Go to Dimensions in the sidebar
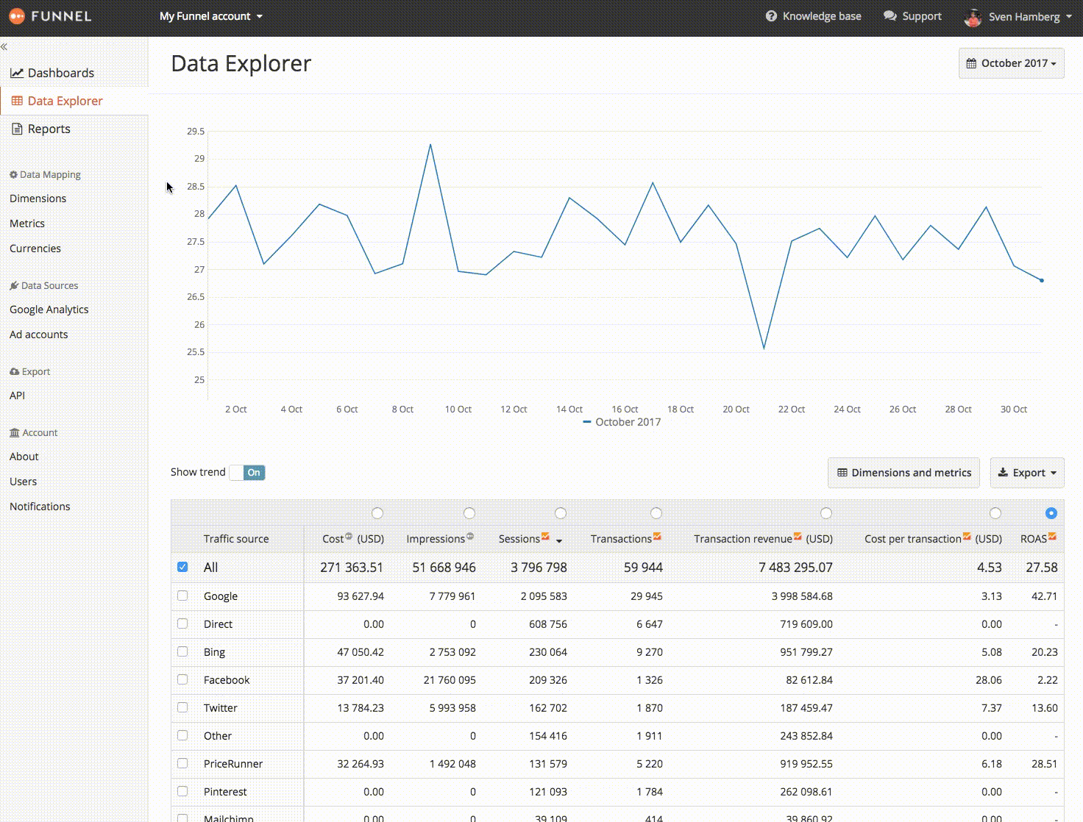1083x822 pixels. pyautogui.click(x=38, y=199)
